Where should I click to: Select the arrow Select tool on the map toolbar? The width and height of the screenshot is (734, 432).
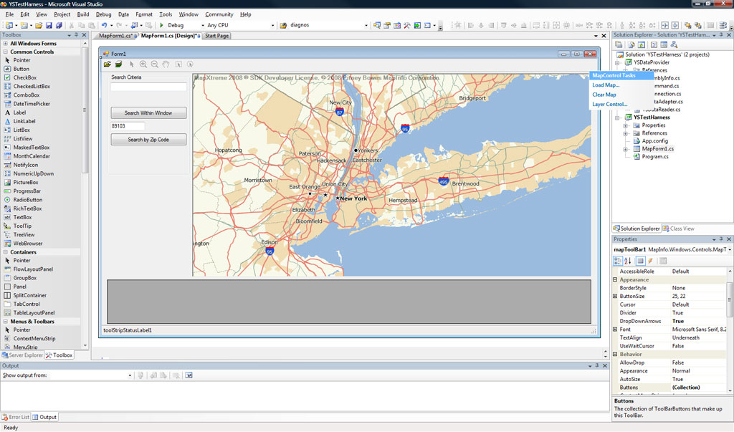132,64
